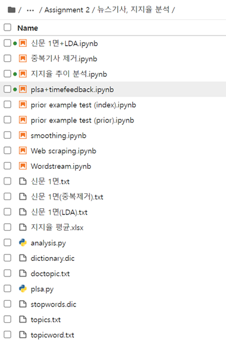Check the box for 신문 1면(LDA).txt
226x354 pixels.
click(x=8, y=212)
